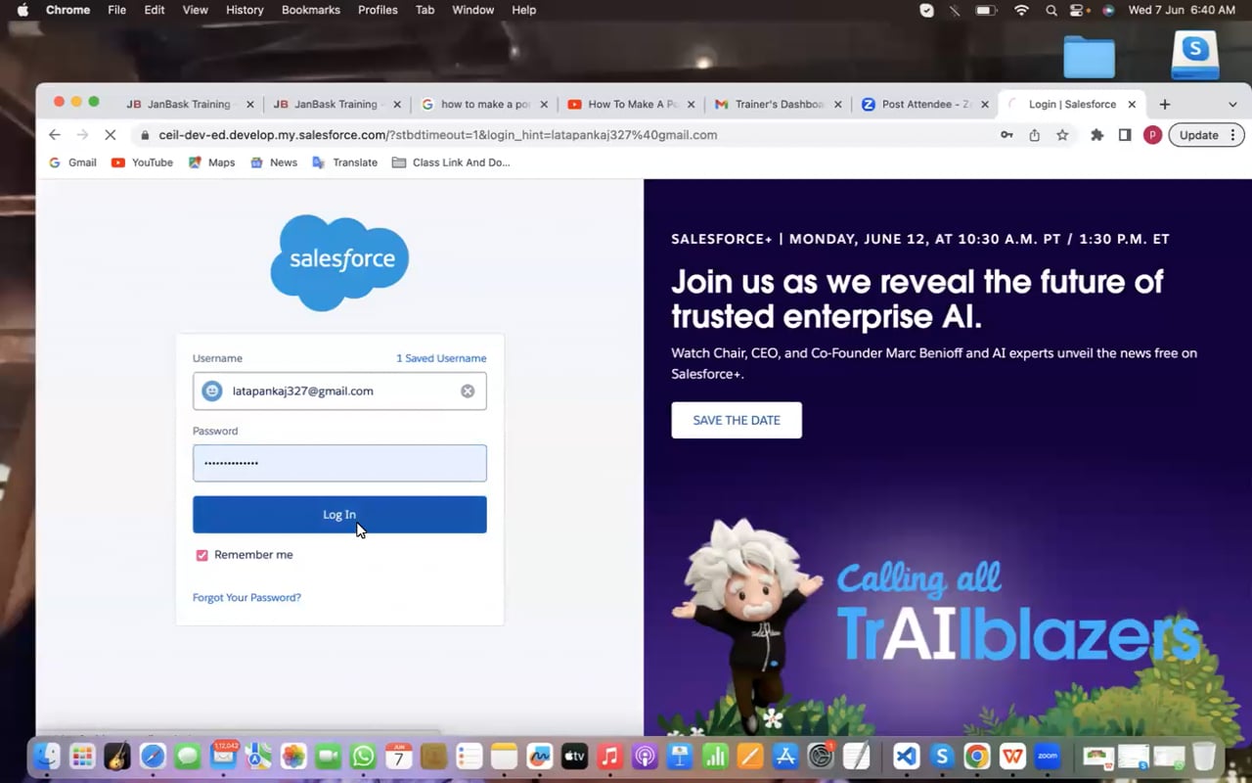Screen dimensions: 1252x783
Task: Open the Maps bookmark
Action: pyautogui.click(x=212, y=162)
